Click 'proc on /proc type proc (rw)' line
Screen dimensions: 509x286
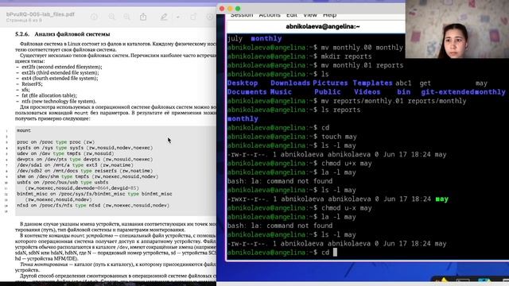[56, 142]
